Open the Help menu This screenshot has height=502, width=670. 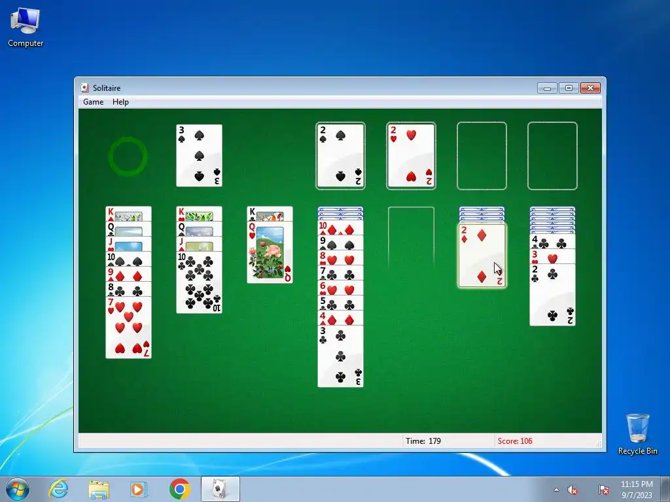click(x=120, y=101)
